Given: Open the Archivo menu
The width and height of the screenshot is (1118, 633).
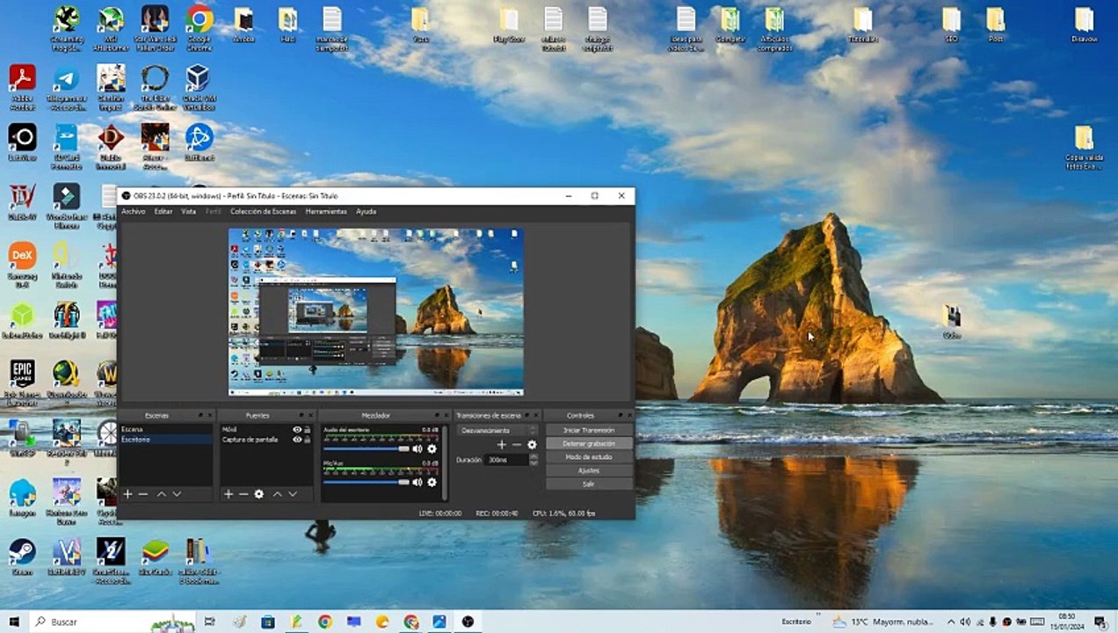Looking at the screenshot, I should coord(134,212).
